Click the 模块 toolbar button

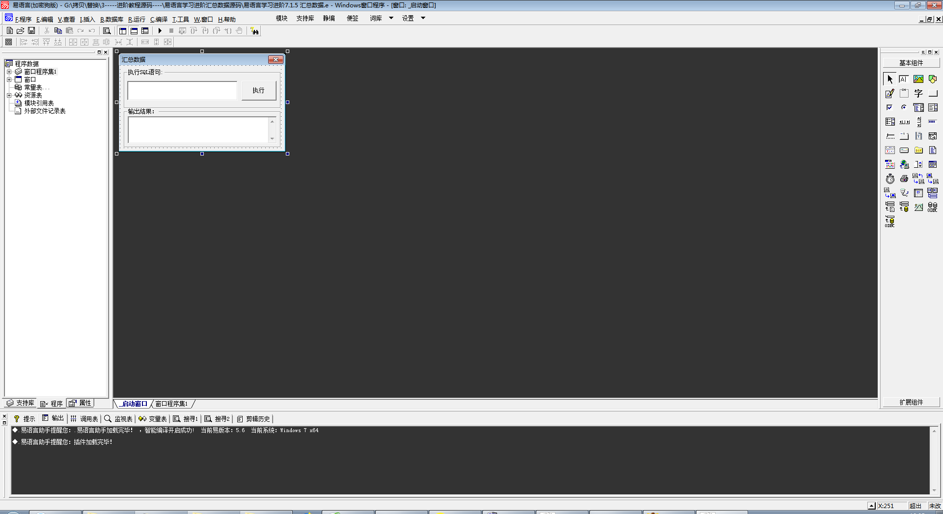[281, 18]
